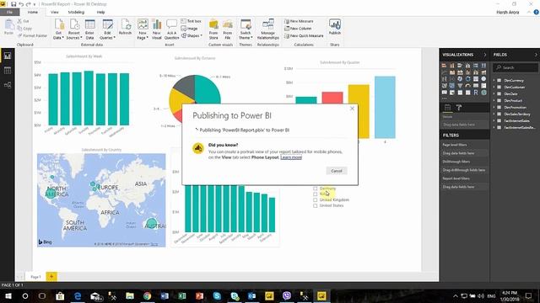Switch to the Modeling ribbon tab
Screen dimensions: 540x303
tap(76, 12)
